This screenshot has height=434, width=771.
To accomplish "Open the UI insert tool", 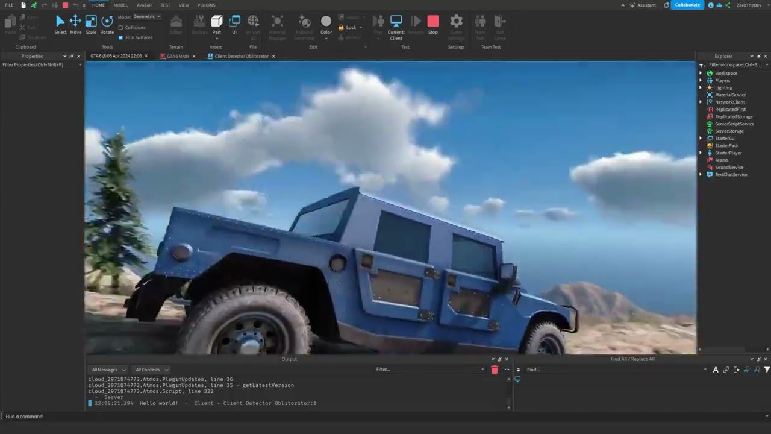I will [x=234, y=25].
